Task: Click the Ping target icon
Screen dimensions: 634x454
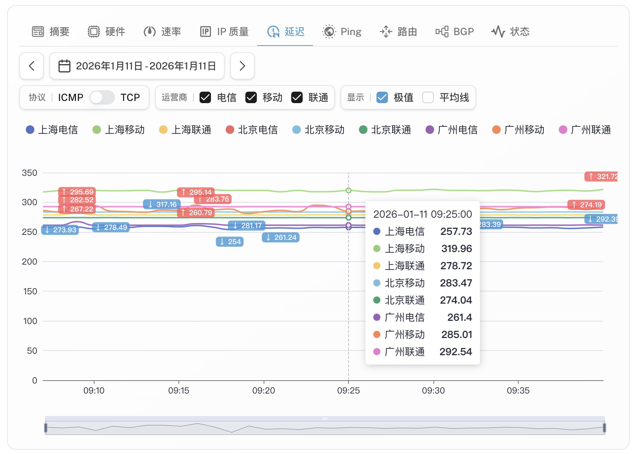Action: point(329,32)
